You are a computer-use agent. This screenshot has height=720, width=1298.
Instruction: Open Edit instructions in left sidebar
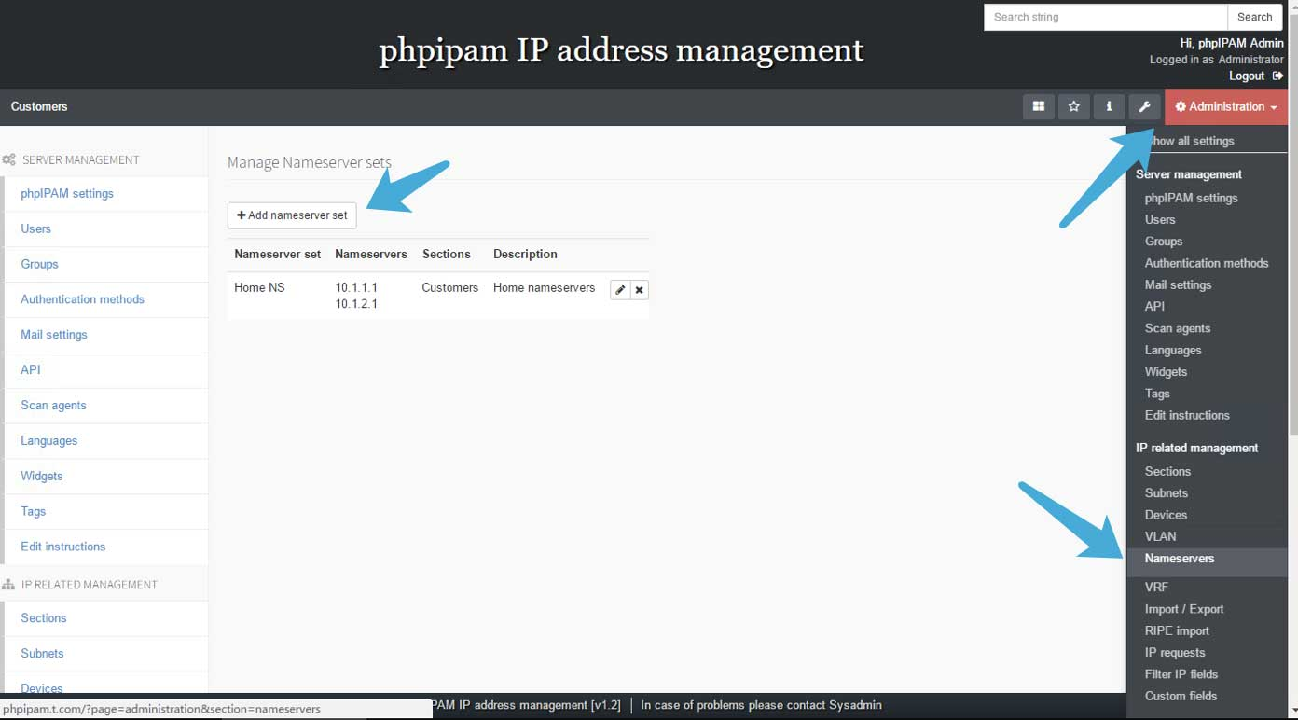click(63, 547)
